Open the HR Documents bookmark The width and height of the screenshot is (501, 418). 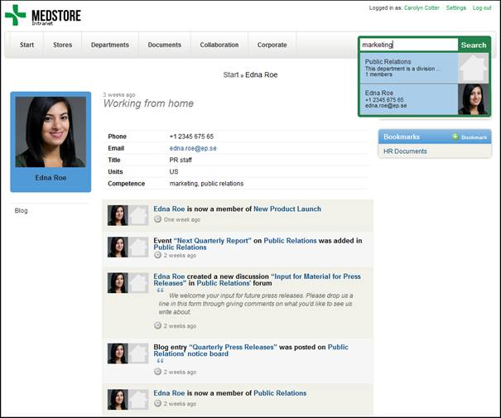point(405,151)
